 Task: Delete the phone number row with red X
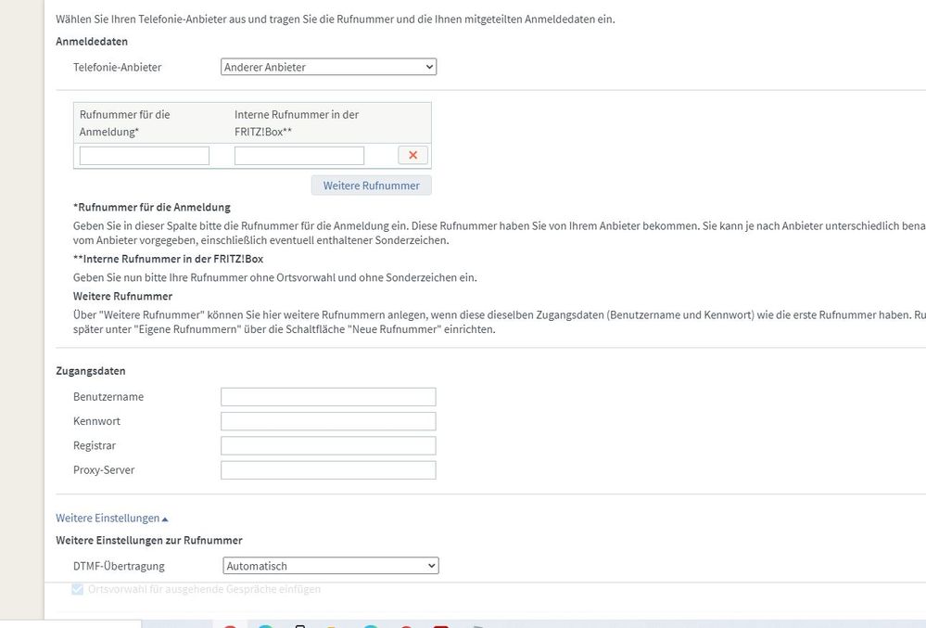[x=412, y=155]
